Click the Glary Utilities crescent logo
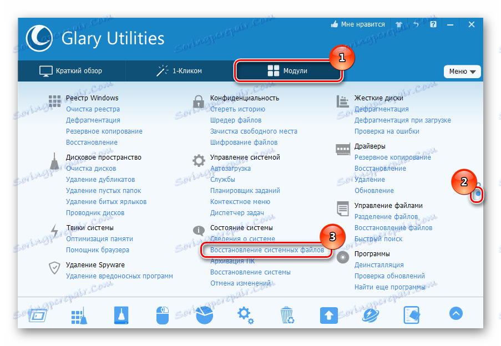The image size is (501, 346). 39,39
